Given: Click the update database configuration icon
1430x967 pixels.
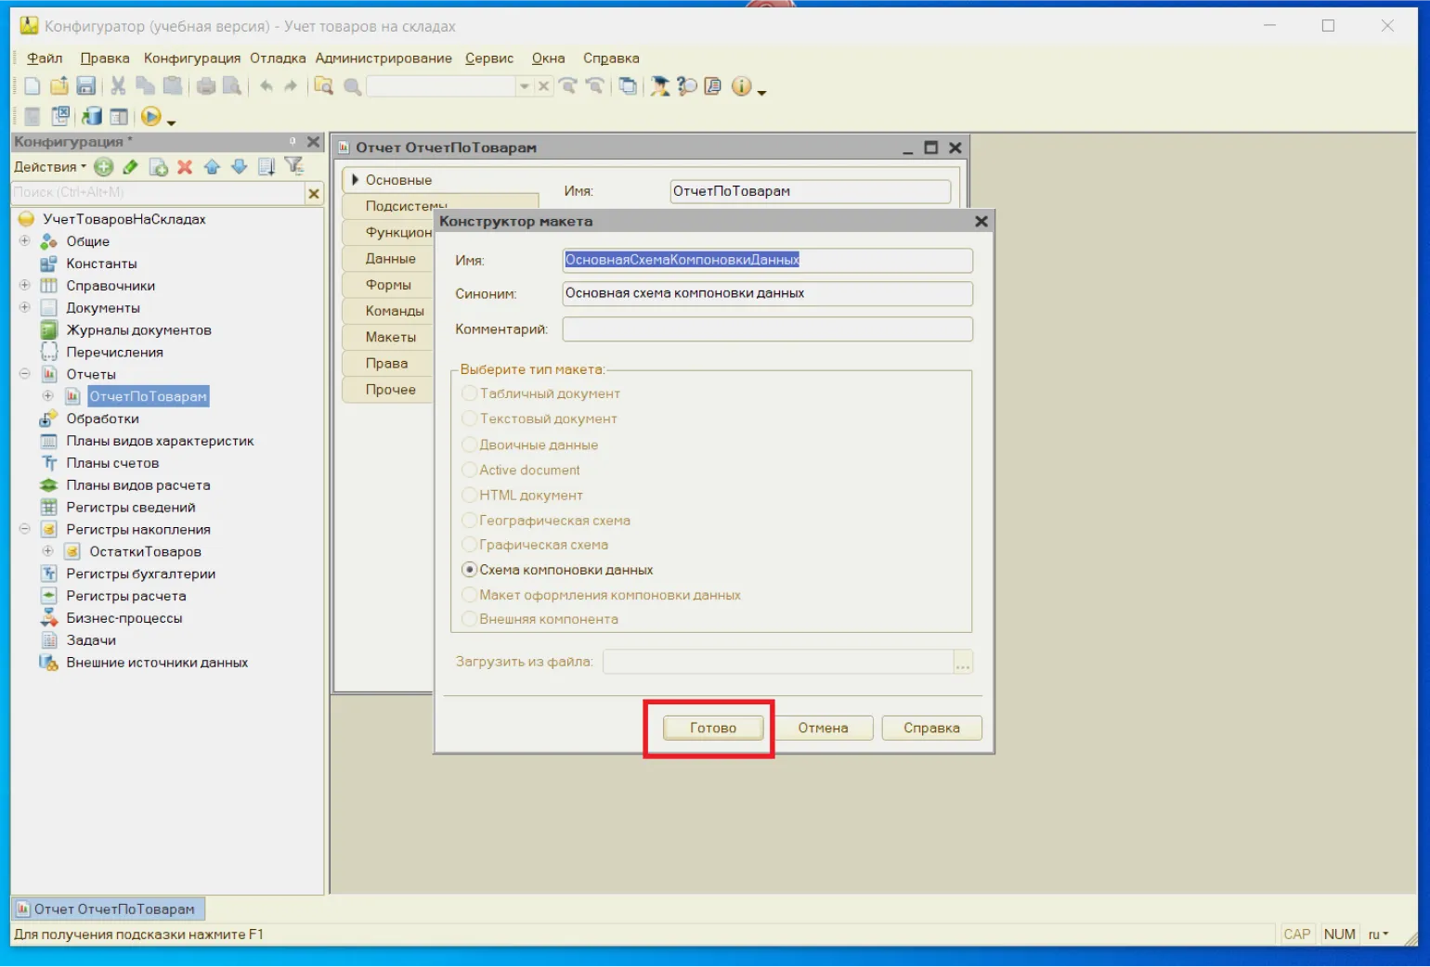Looking at the screenshot, I should click(x=92, y=117).
